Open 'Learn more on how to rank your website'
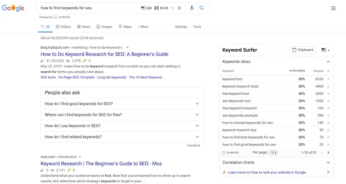Viewport: 346px width, 184px height. point(267,172)
